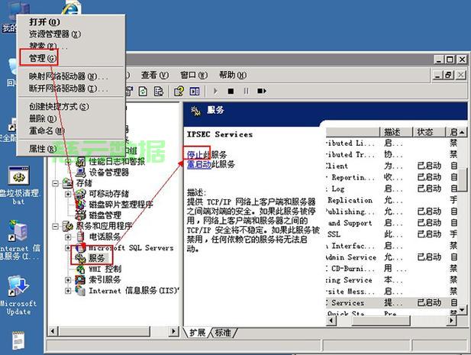Click services list scroll right arrow
Viewport: 471px width, 355px height.
click(451, 321)
